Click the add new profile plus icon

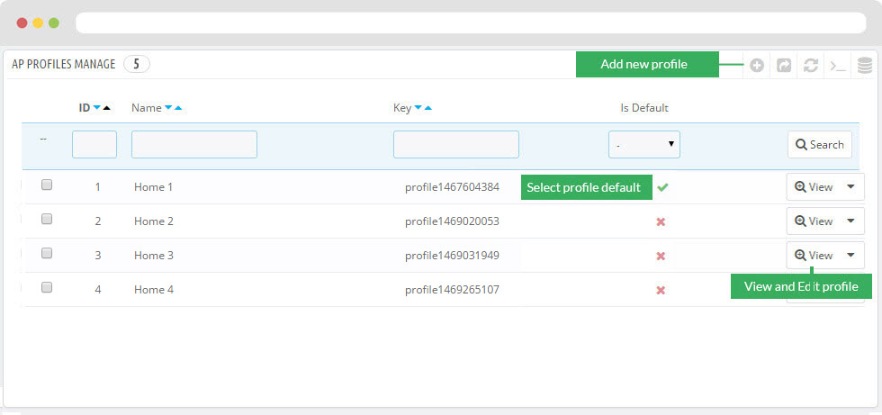pos(757,66)
